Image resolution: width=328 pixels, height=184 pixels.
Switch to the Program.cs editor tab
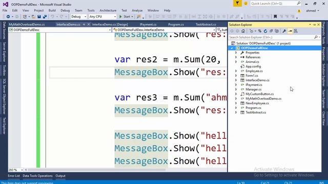176,25
